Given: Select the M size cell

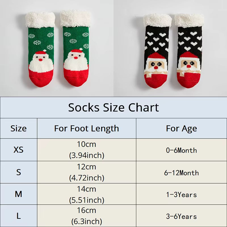Looking at the screenshot, I should coord(18,194).
